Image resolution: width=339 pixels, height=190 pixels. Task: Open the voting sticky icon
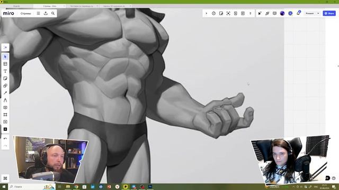(x=221, y=13)
